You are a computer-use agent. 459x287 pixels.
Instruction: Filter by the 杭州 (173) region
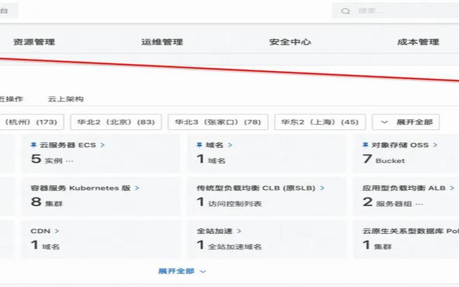[32, 122]
